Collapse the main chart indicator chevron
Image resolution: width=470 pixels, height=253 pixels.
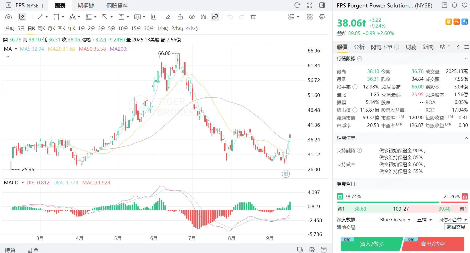pyautogui.click(x=8, y=57)
